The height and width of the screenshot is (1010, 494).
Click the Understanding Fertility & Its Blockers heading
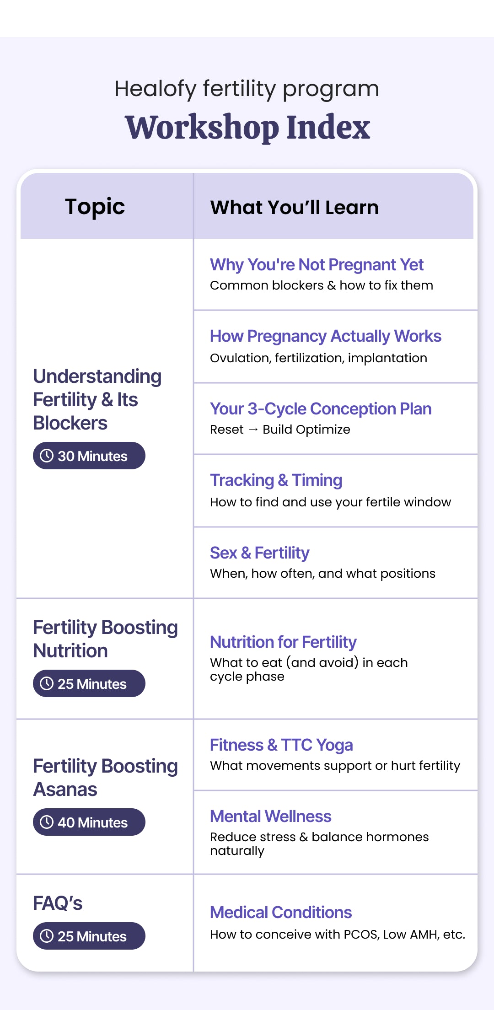coord(97,399)
